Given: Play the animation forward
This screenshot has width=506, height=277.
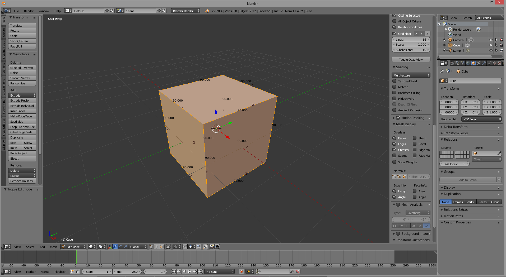Looking at the screenshot, I should (x=189, y=271).
